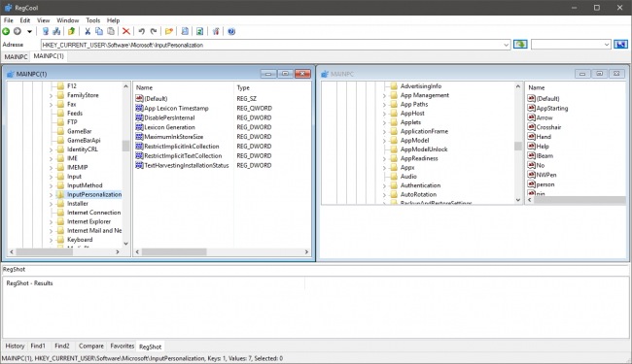Open the Edit menu
The image size is (632, 364).
(25, 20)
